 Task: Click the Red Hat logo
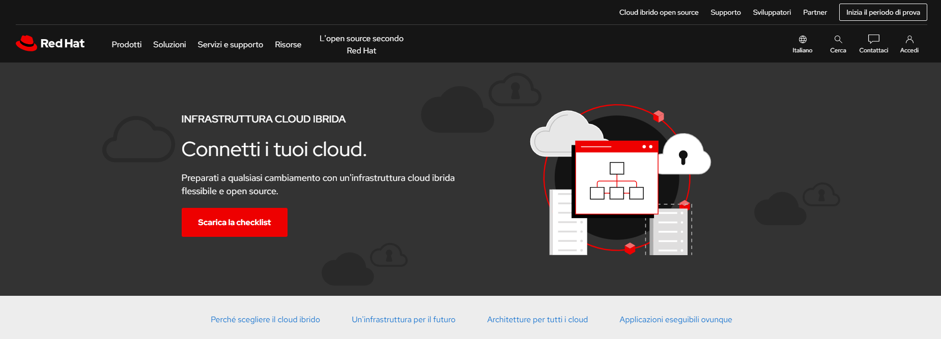(50, 44)
